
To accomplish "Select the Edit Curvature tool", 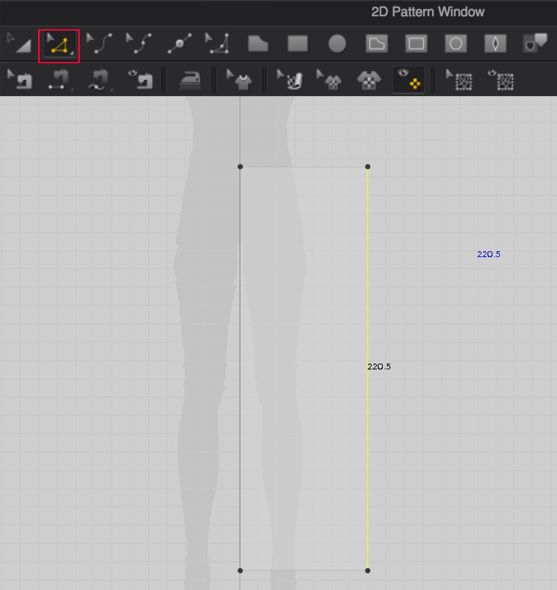I will point(99,43).
